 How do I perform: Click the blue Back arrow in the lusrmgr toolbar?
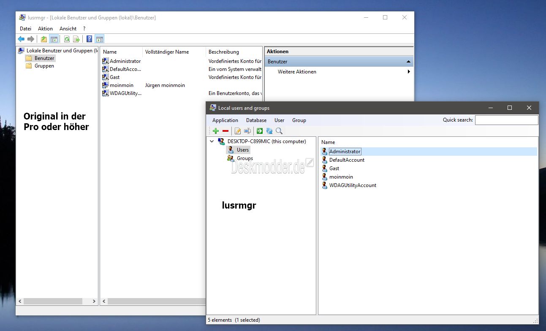click(x=21, y=39)
